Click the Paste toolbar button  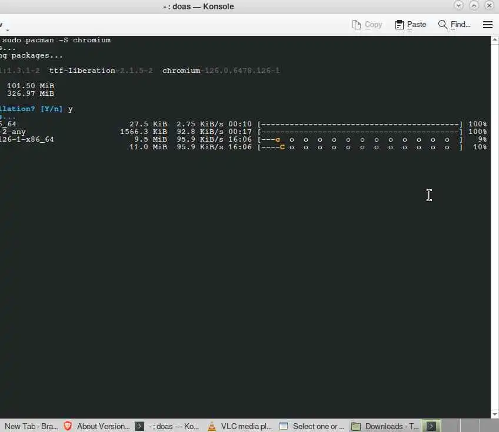coord(411,25)
